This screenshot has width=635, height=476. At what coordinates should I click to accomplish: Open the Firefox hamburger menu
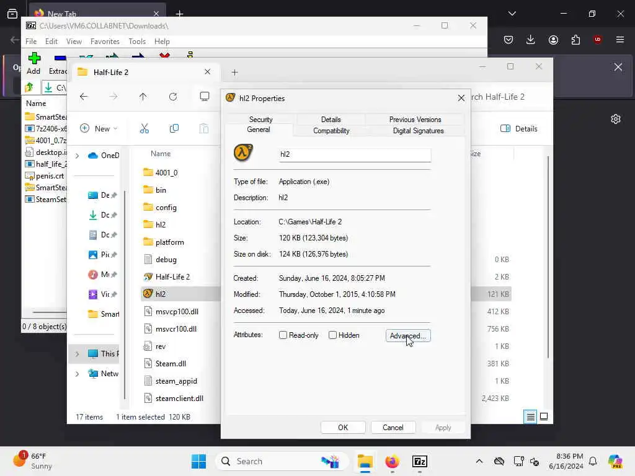619,40
